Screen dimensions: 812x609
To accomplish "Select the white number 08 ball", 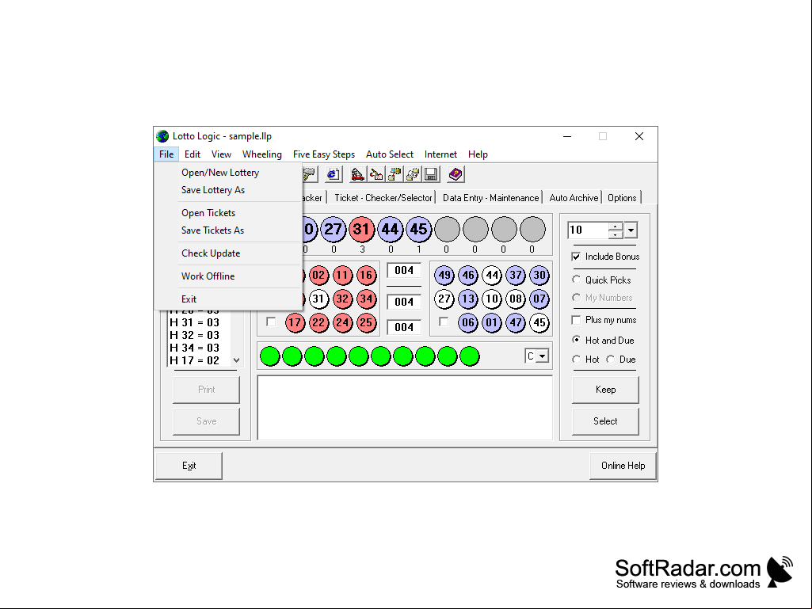I will (x=516, y=299).
